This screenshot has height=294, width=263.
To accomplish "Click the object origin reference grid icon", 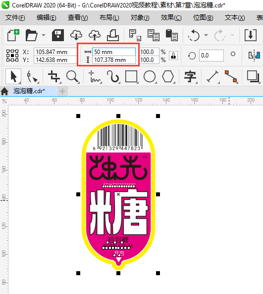I will point(12,56).
